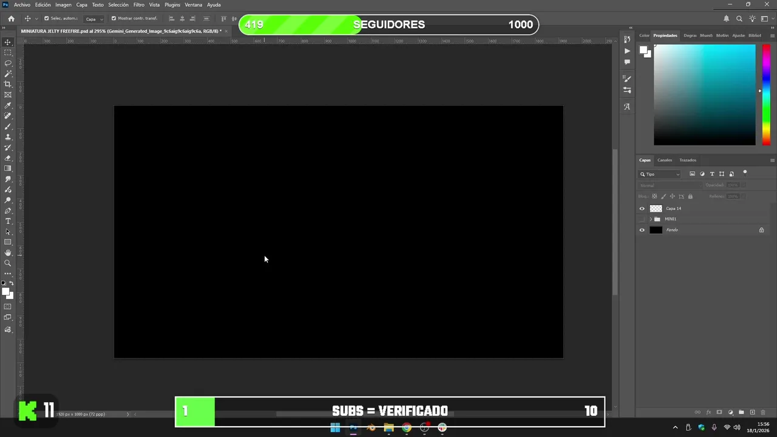Hide the Fondo layer
777x437 pixels.
[x=642, y=230]
